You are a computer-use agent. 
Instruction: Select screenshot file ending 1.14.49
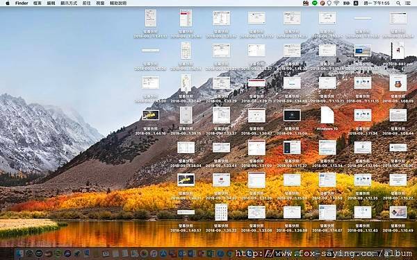292,83
